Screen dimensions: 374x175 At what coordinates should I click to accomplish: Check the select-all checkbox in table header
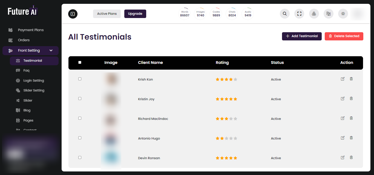80,63
